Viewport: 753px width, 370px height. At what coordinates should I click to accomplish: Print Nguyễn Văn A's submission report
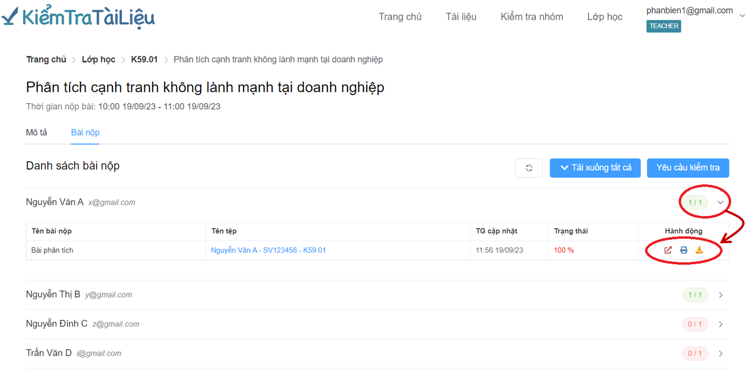[684, 250]
